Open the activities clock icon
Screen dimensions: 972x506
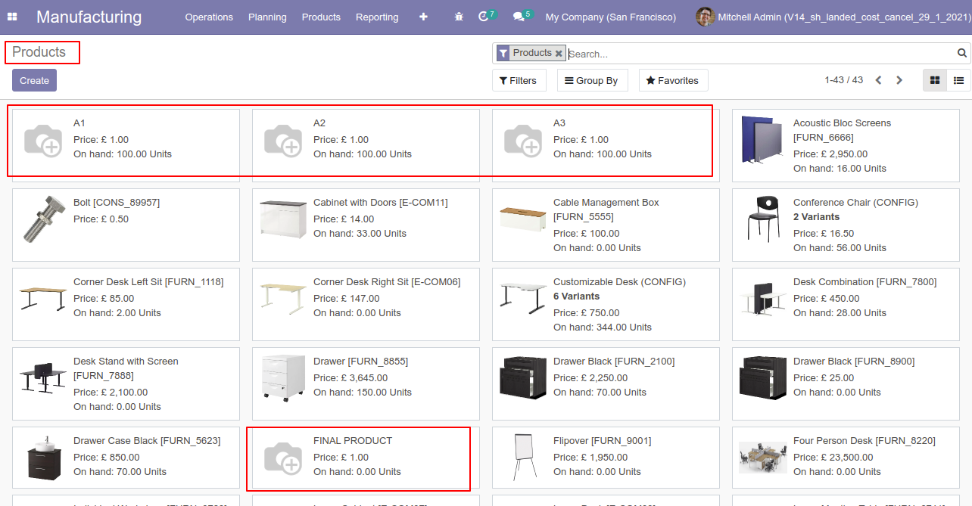tap(484, 17)
